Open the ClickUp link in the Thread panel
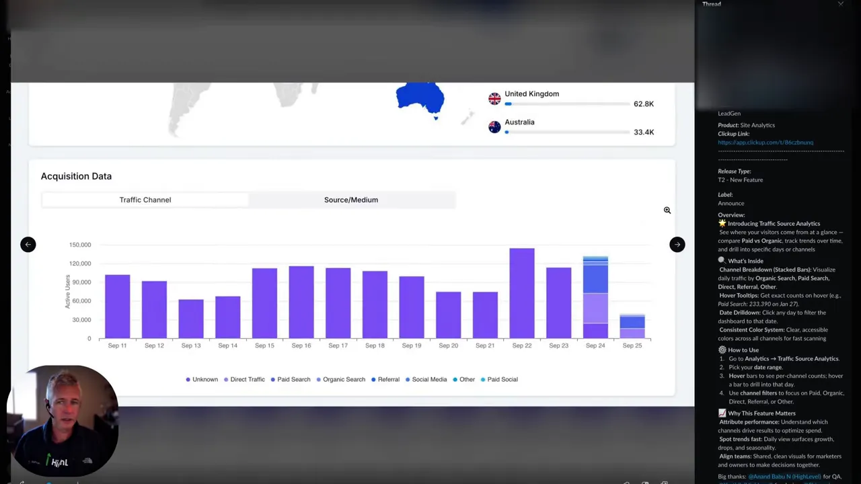 coord(765,142)
